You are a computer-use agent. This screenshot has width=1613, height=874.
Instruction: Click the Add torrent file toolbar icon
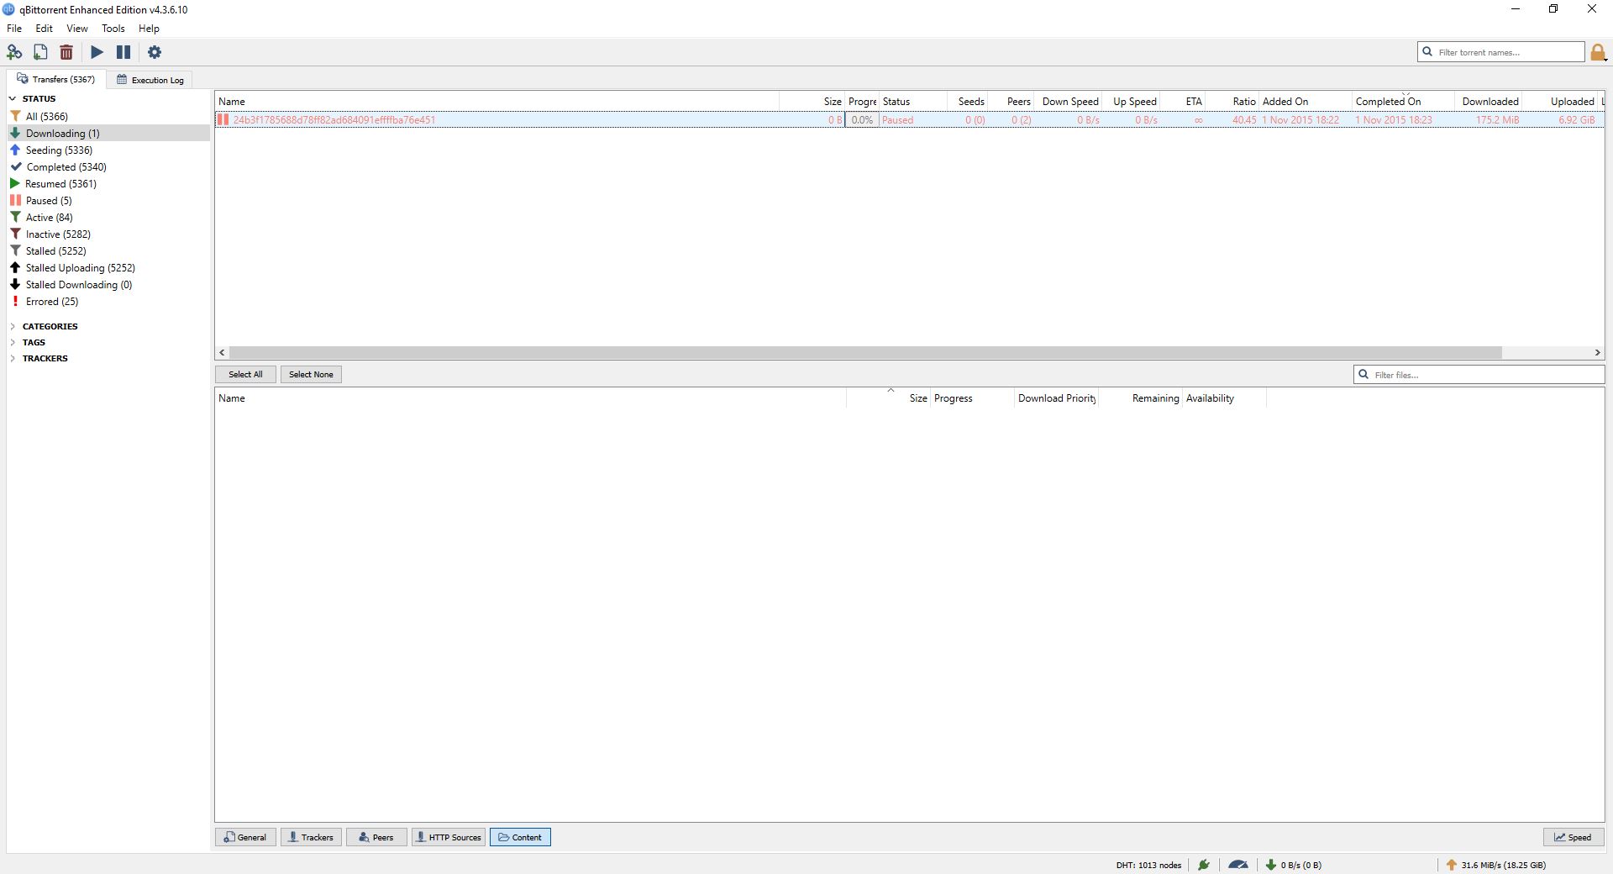[40, 52]
